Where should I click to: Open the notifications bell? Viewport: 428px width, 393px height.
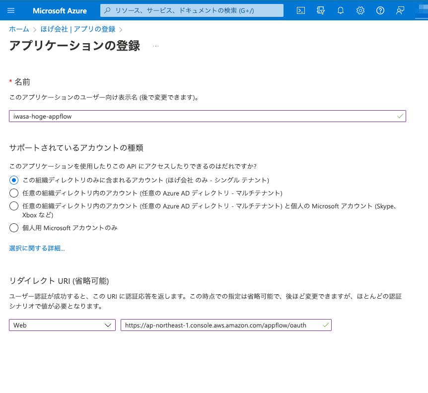click(x=340, y=10)
